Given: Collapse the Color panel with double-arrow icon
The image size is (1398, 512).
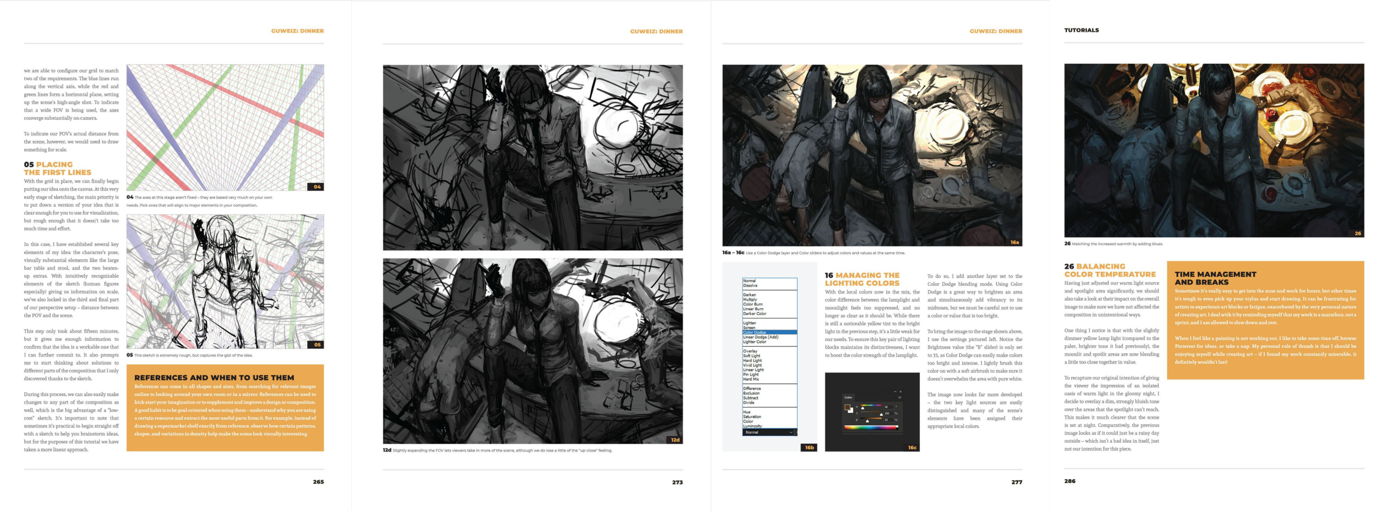Looking at the screenshot, I should coord(895,392).
